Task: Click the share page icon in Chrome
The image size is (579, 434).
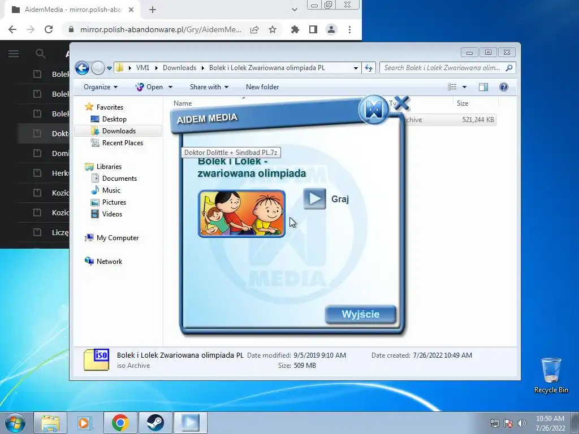Action: point(254,29)
